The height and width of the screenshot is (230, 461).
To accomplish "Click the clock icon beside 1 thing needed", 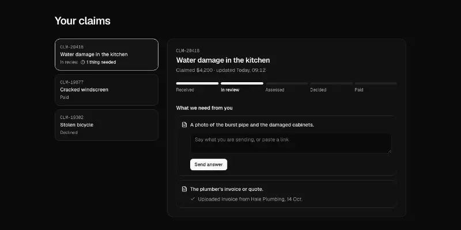I will (x=82, y=62).
